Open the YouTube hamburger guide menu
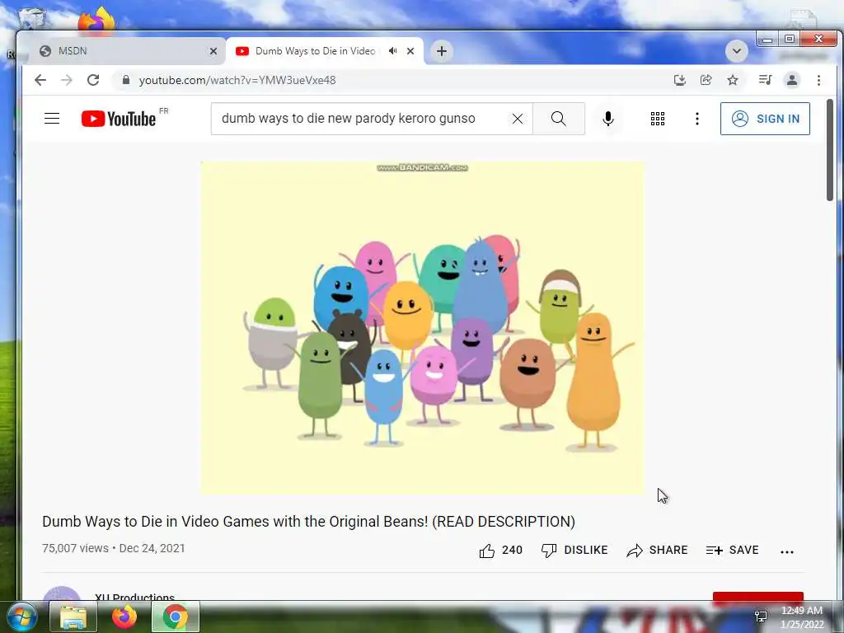 [x=52, y=119]
